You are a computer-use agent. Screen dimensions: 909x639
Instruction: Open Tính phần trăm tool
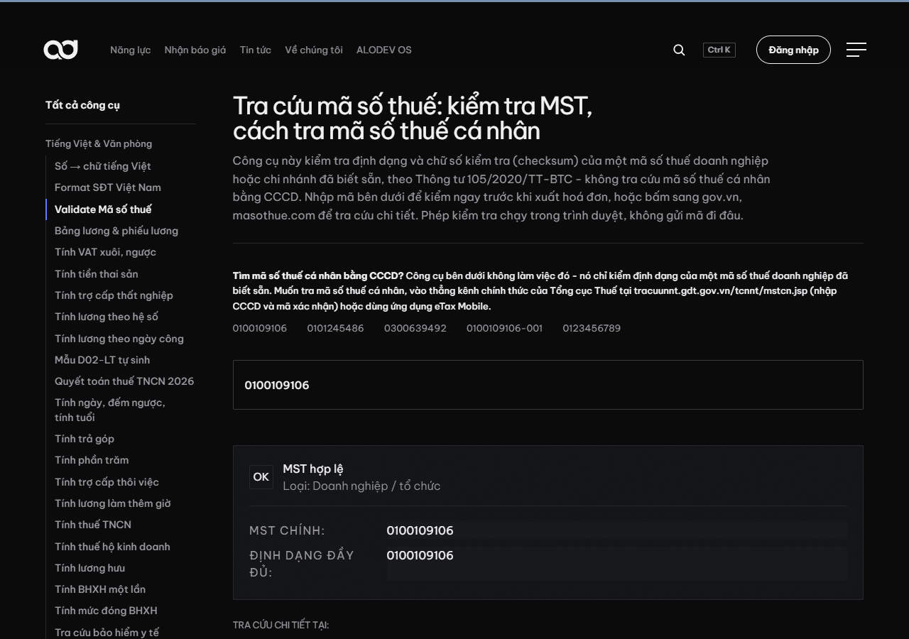92,460
